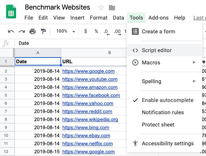Open the 100% zoom dropdown
Screen dimensions: 206x156
pos(66,31)
